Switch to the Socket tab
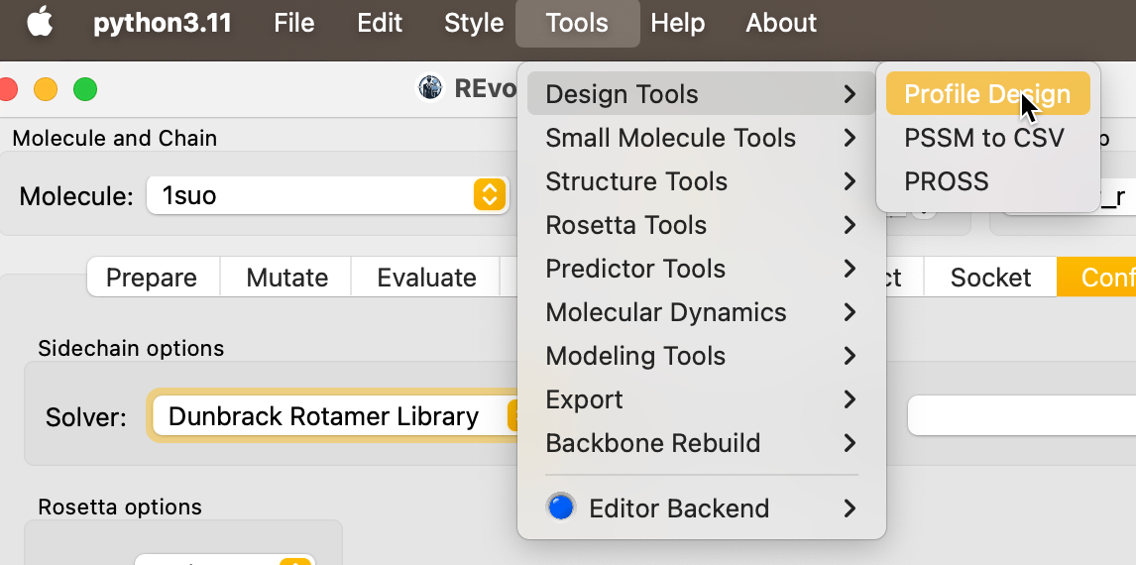1136x565 pixels. click(x=990, y=277)
